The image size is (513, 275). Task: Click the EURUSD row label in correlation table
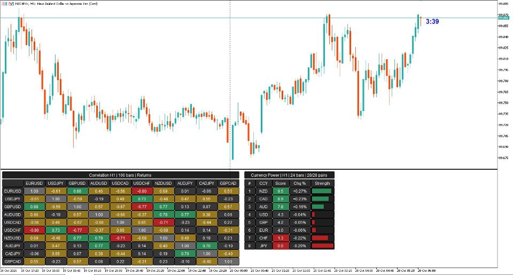(x=13, y=191)
